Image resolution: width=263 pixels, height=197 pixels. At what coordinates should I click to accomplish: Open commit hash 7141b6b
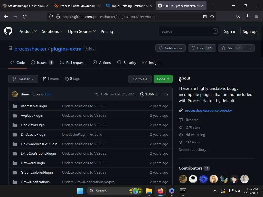[101, 94]
